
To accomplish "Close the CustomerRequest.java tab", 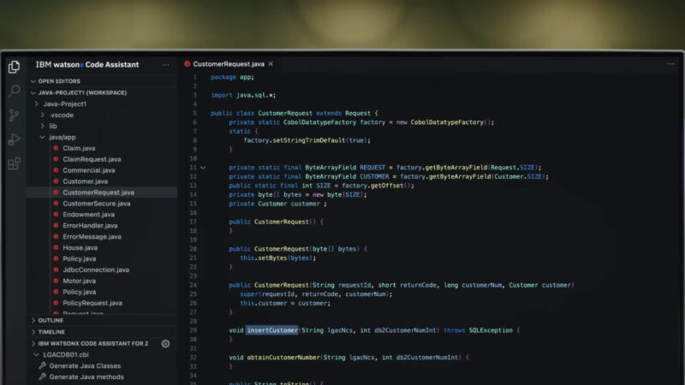I will click(271, 64).
